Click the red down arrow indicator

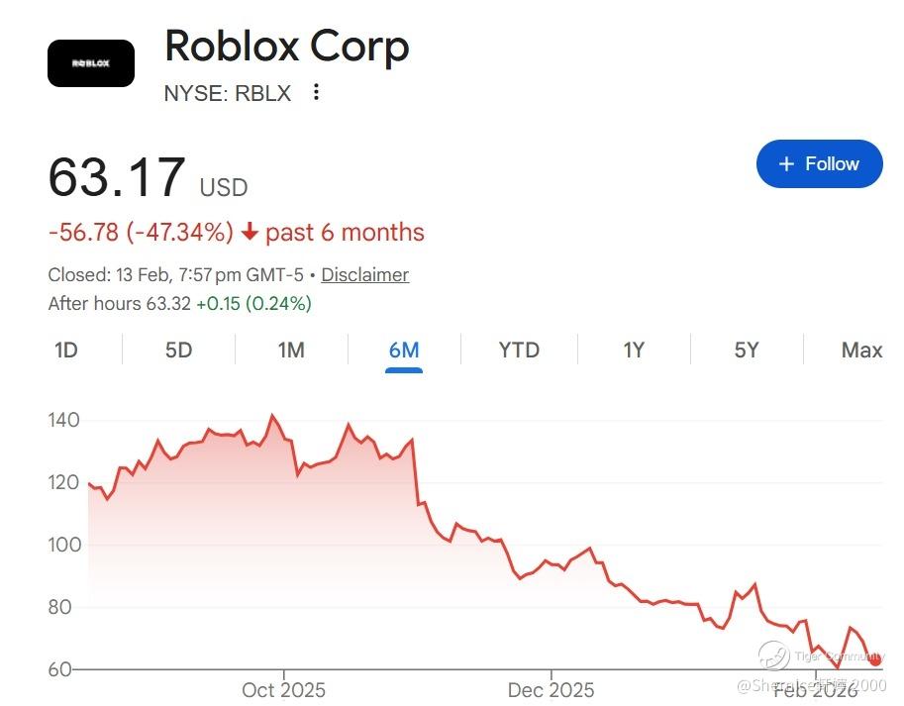pyautogui.click(x=250, y=233)
